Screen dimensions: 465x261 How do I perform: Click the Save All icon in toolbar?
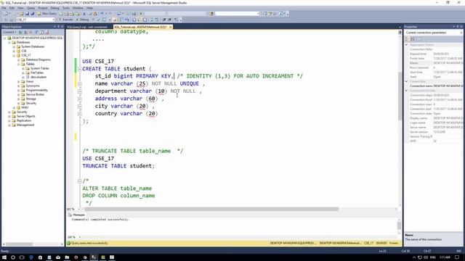tap(32, 14)
